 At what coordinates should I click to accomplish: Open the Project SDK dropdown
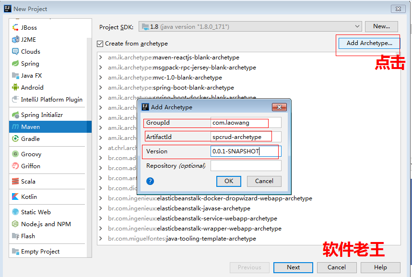[x=250, y=26]
